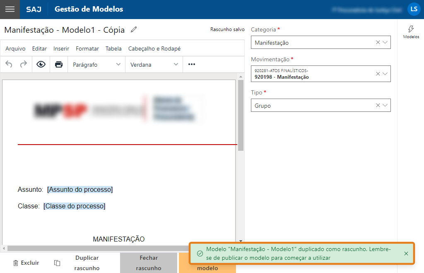Open the Cabeçalho e Rodapé menu
424x273 pixels.
[154, 48]
